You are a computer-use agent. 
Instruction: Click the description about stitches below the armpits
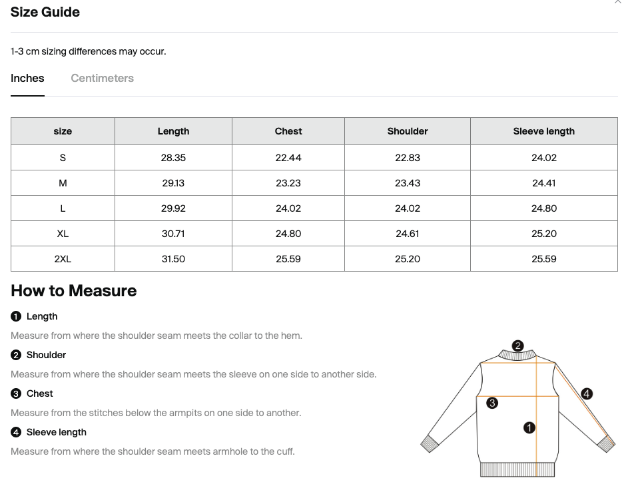pyautogui.click(x=156, y=413)
